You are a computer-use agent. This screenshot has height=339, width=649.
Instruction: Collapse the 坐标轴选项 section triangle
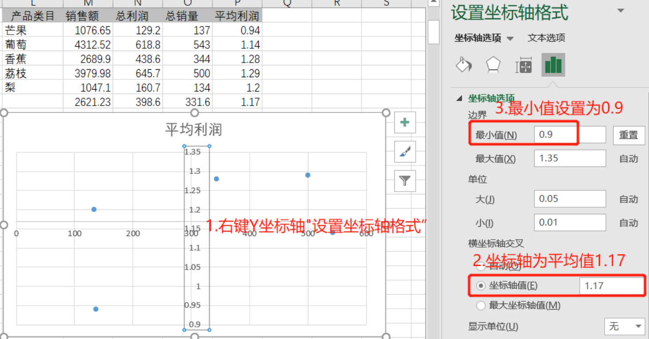point(459,98)
